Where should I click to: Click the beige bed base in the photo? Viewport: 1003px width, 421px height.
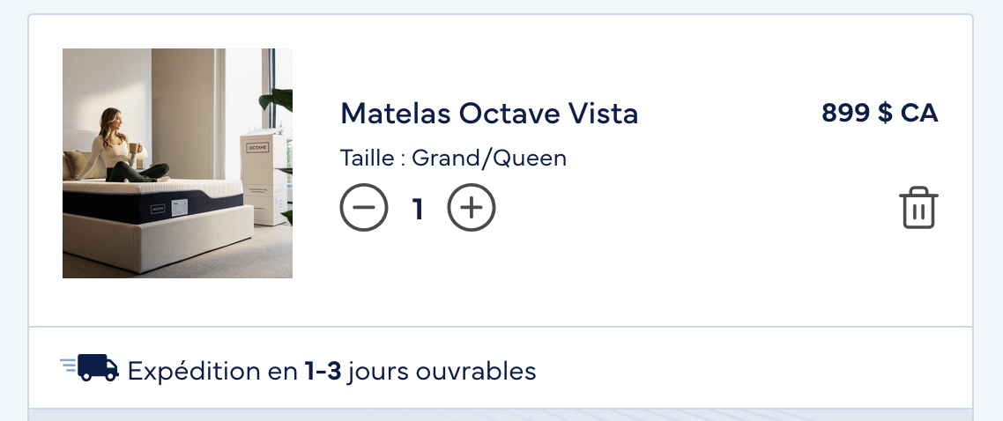click(159, 242)
